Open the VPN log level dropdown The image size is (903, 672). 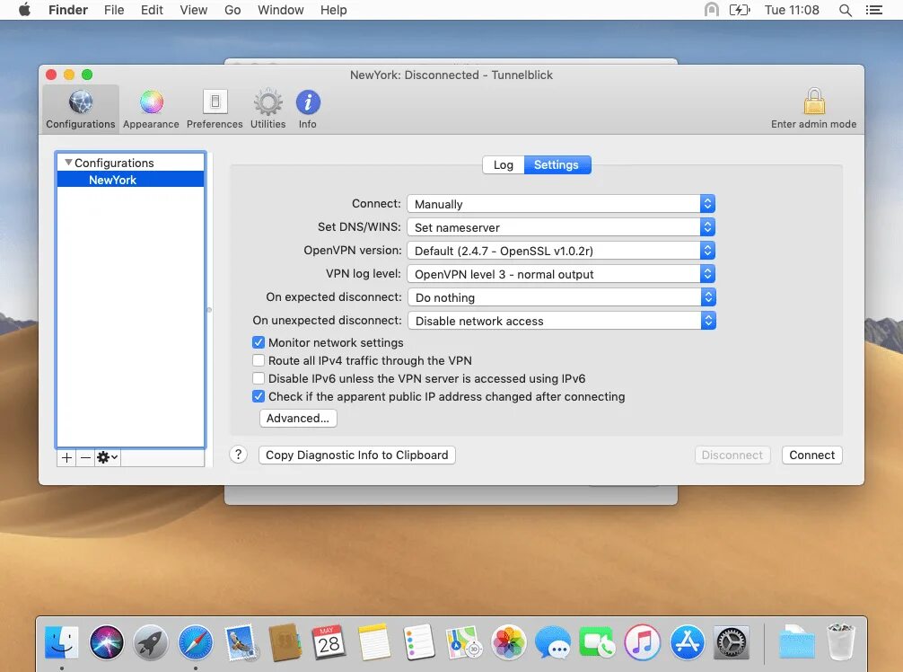tap(561, 274)
